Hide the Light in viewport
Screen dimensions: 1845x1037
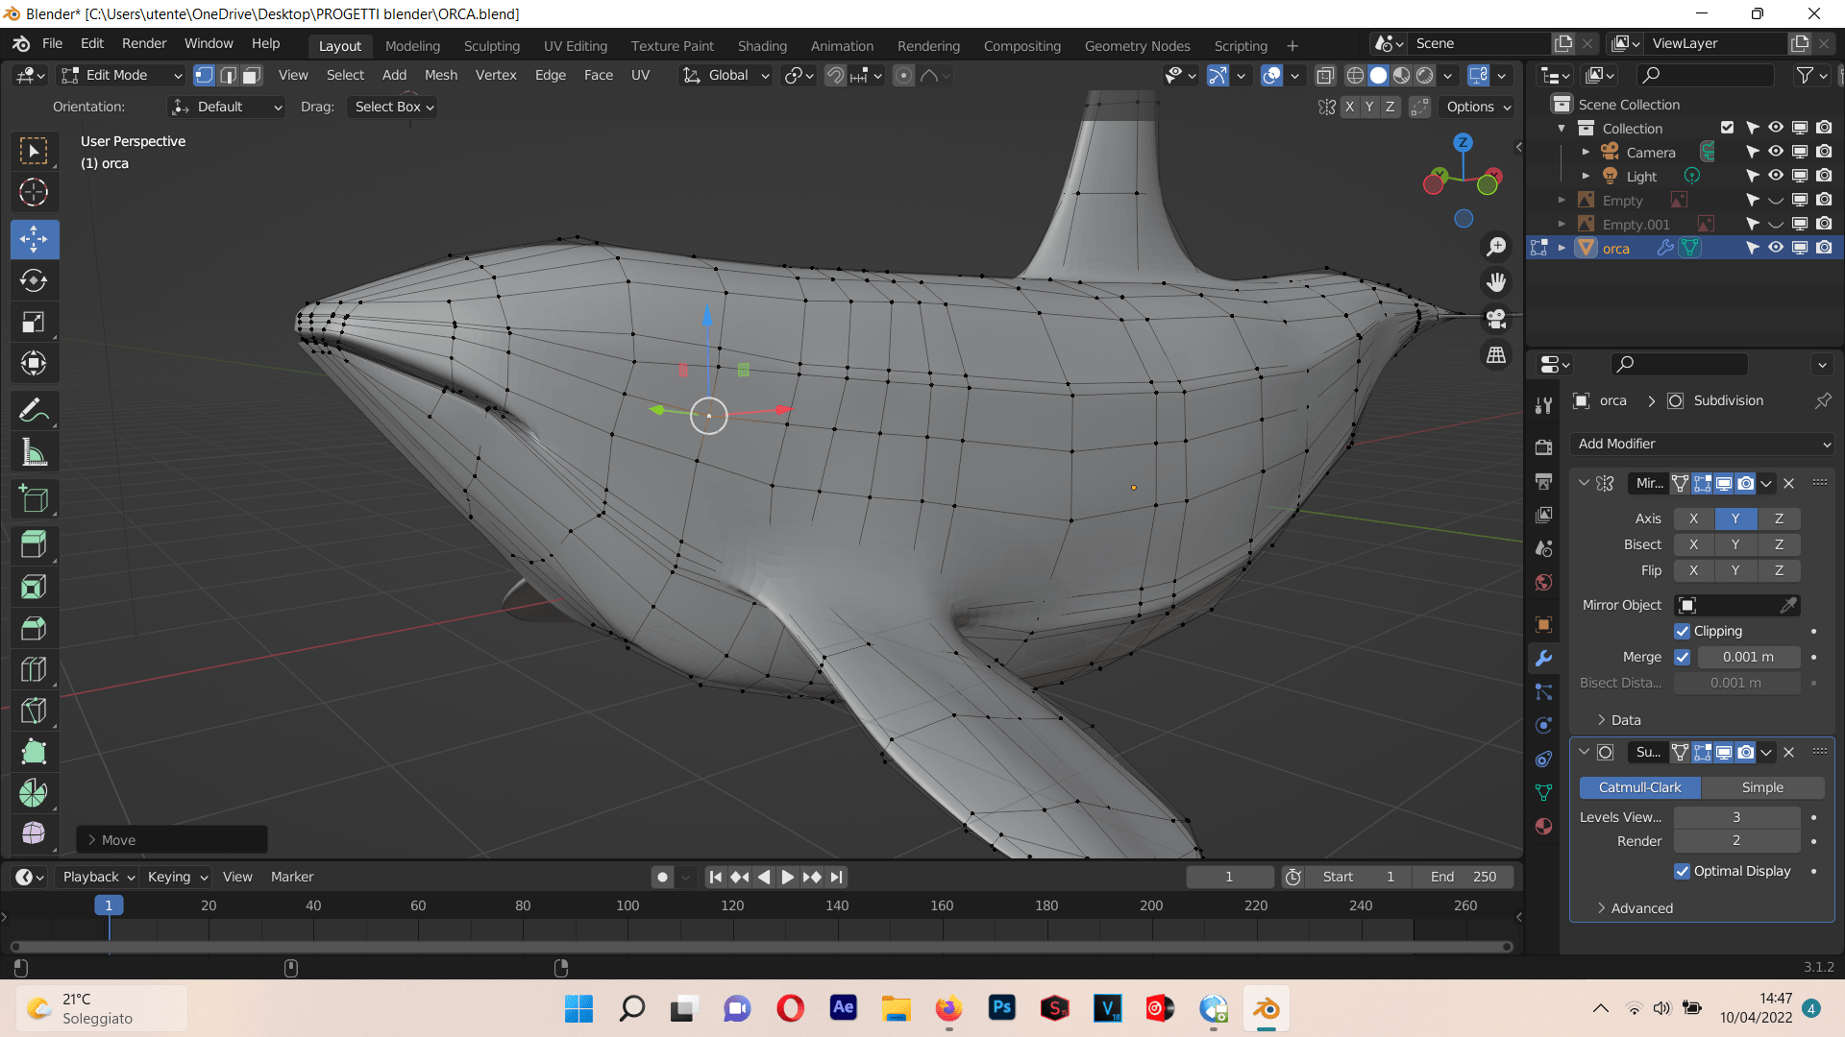(1776, 176)
